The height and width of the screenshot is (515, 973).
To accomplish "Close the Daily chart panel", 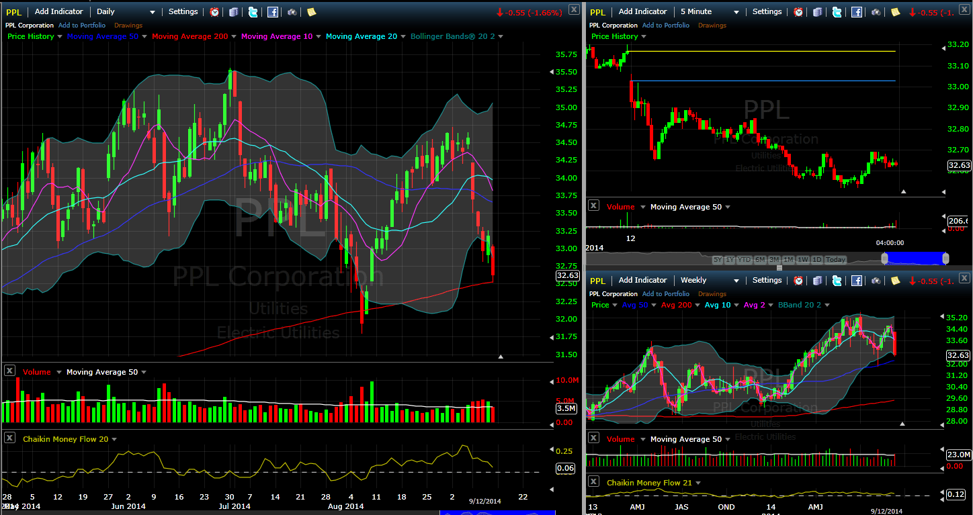I will [573, 9].
